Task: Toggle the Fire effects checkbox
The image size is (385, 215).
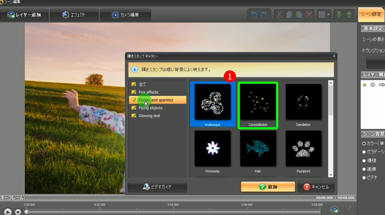Action: pos(134,92)
